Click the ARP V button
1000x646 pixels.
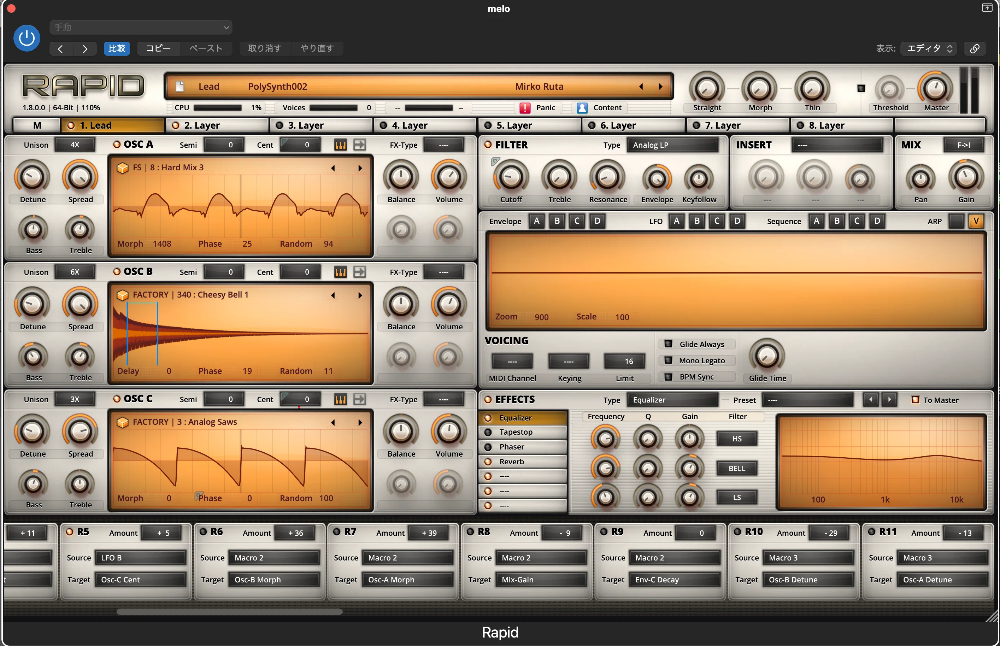(976, 221)
